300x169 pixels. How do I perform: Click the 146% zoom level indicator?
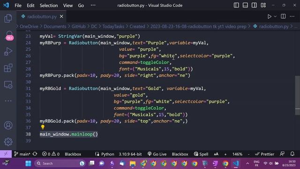238,154
